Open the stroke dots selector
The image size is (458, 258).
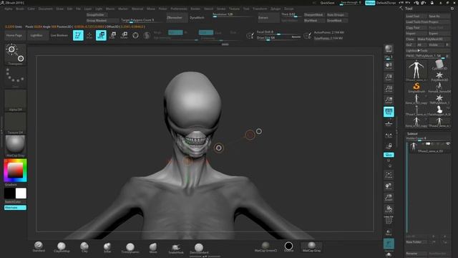coord(15,77)
